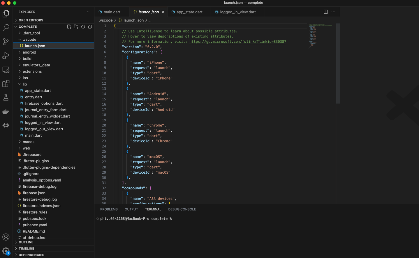Open the Microsoft fwlink URL in comment
Screen dimensions: 419x258
coord(237,42)
